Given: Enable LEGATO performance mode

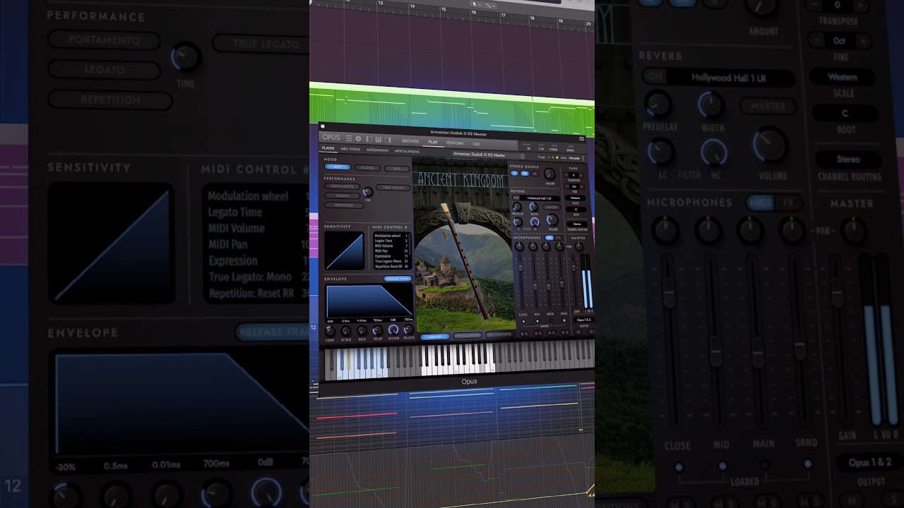Looking at the screenshot, I should click(342, 195).
